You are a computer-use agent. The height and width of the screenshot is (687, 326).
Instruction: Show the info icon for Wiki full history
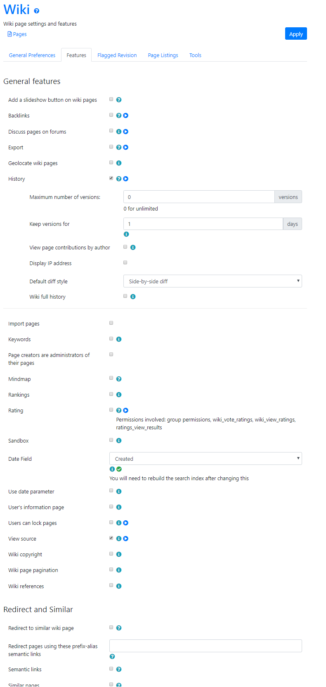coord(133,297)
